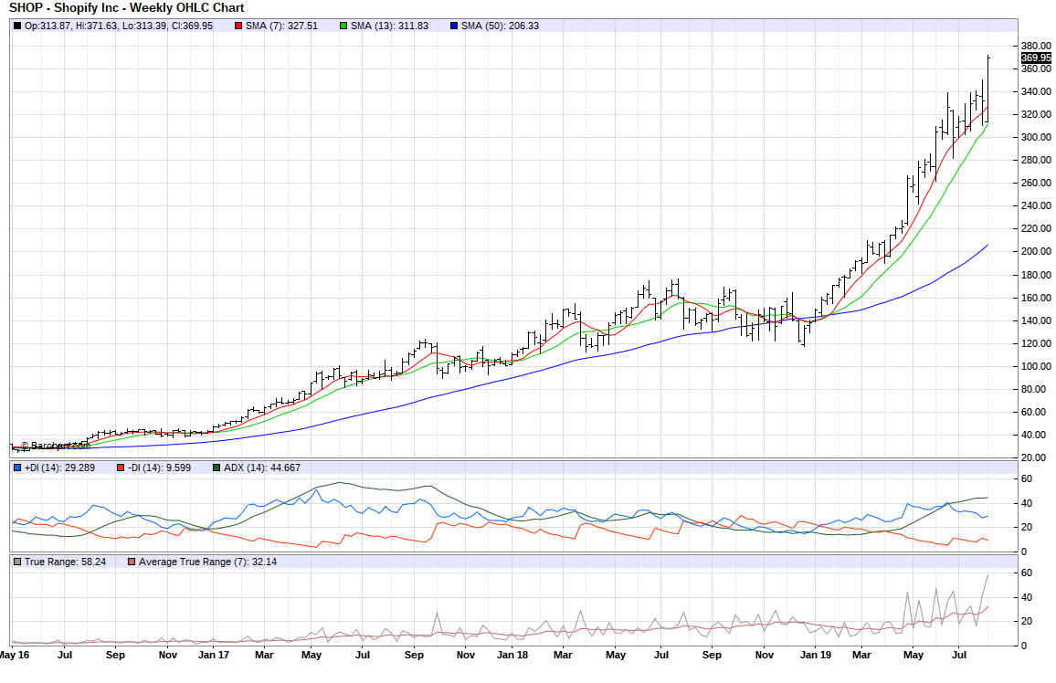Select the chart title 'SHOP - Shopify Inc - Weekly OHLC Chart'
The height and width of the screenshot is (683, 1056).
tap(127, 8)
